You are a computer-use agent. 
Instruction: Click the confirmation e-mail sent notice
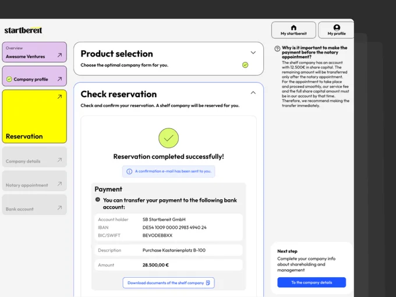tap(168, 171)
